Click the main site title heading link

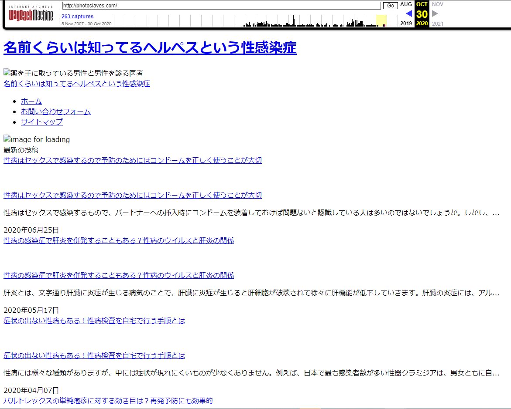click(150, 48)
